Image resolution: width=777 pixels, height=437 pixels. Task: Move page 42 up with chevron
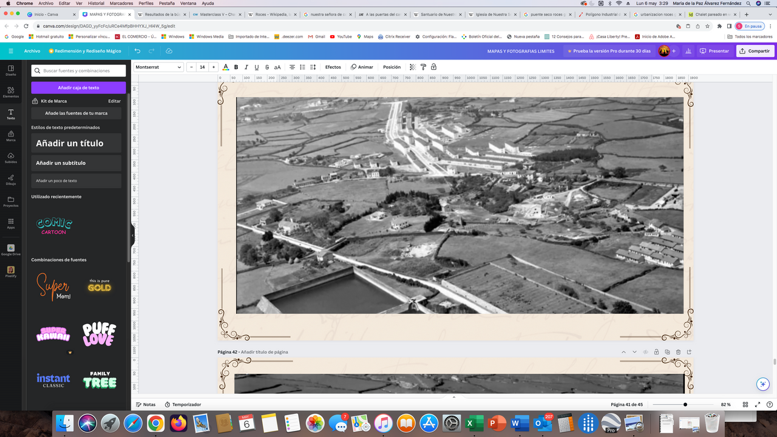pos(623,352)
